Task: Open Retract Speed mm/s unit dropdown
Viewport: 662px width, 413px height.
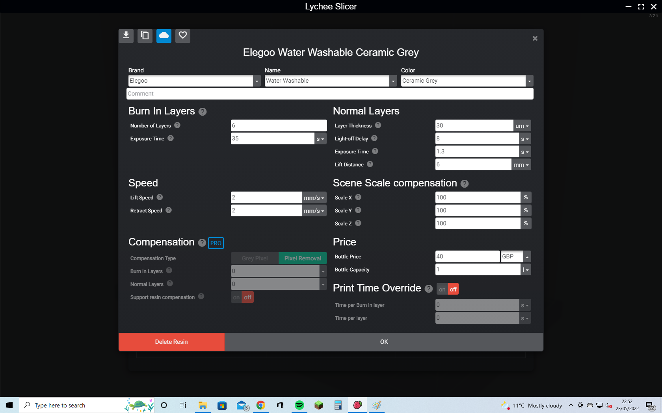Action: 314,210
